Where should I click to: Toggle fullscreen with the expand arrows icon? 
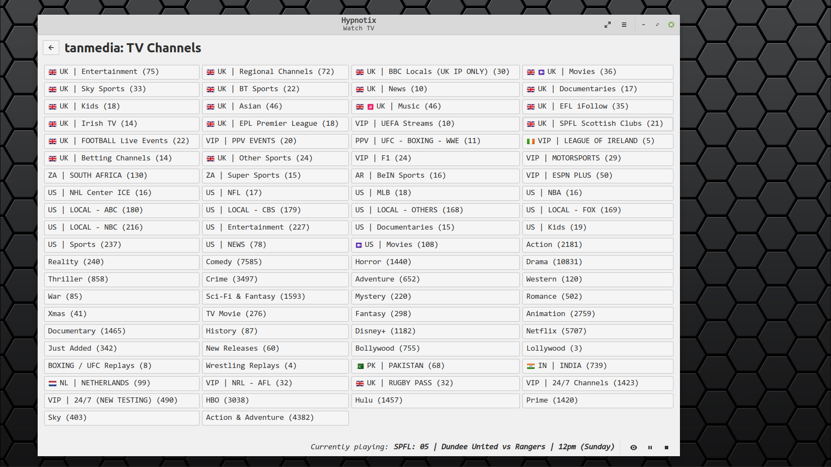point(608,25)
